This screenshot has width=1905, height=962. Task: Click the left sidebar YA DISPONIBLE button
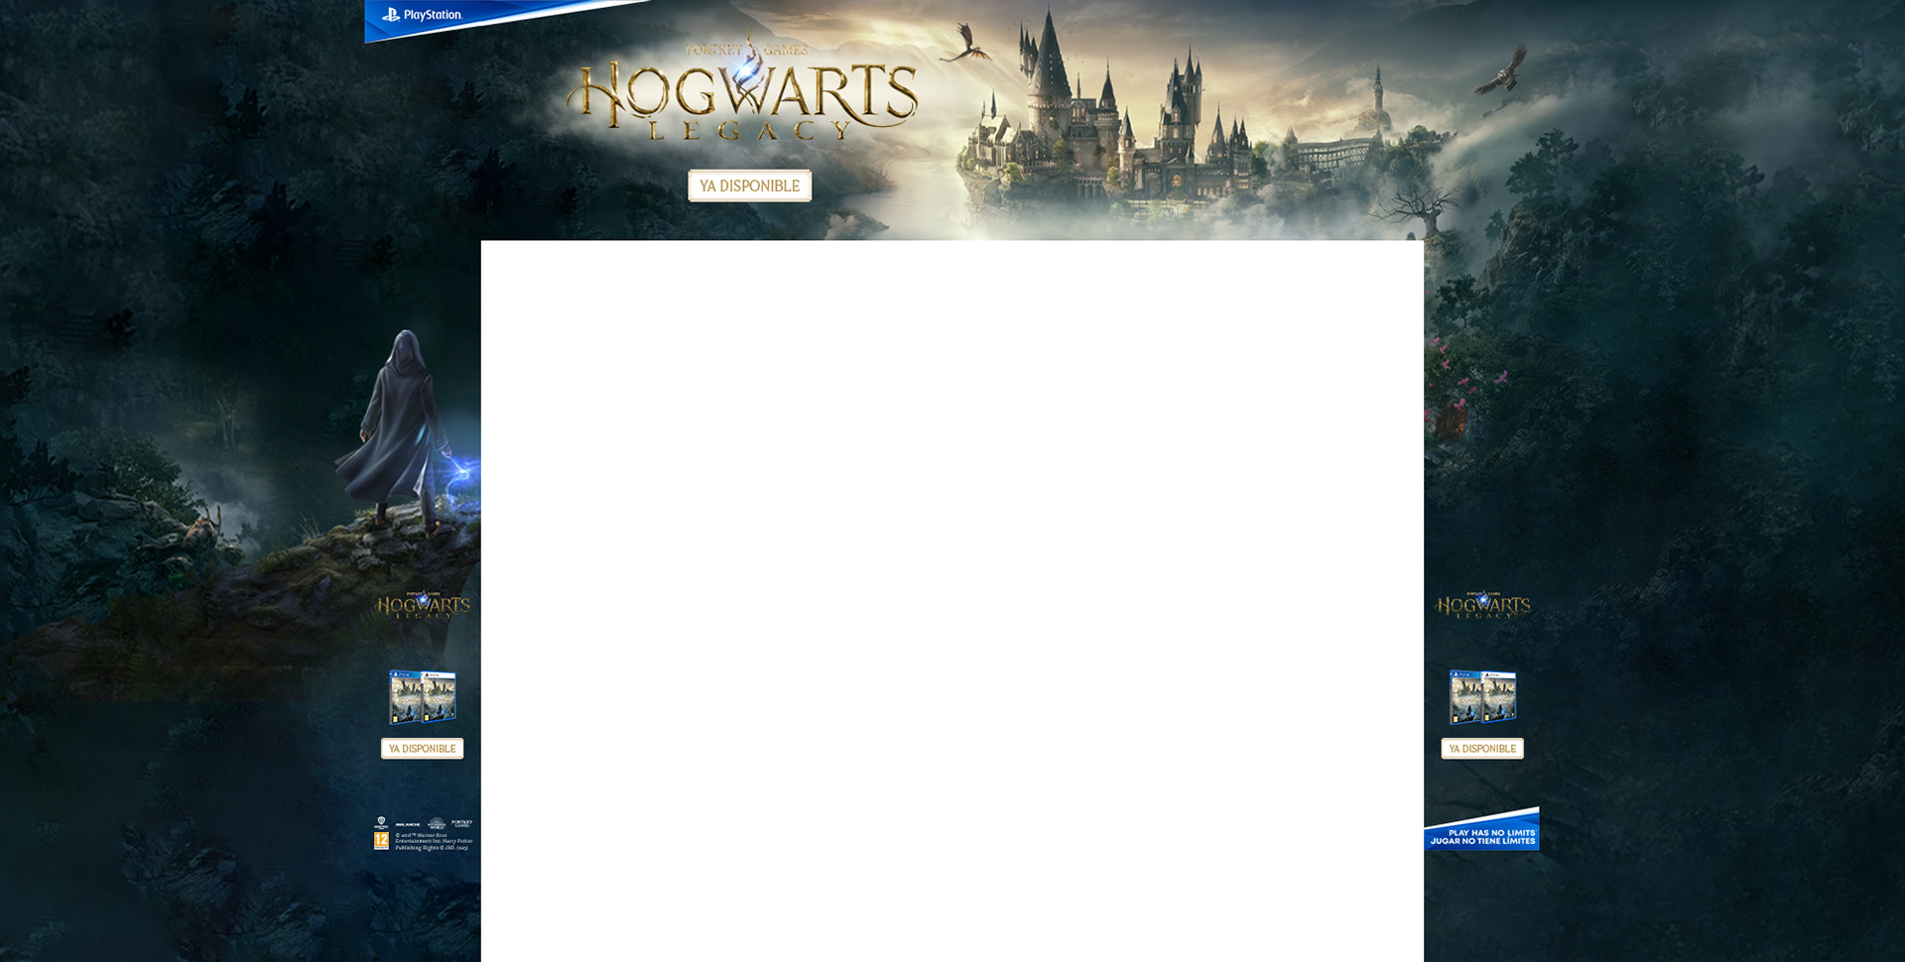coord(422,749)
